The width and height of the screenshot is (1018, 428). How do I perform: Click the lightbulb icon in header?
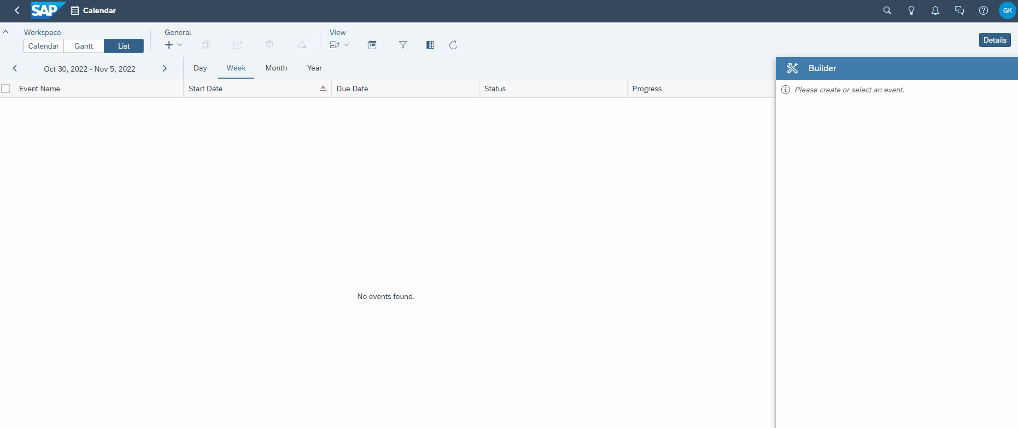(911, 10)
